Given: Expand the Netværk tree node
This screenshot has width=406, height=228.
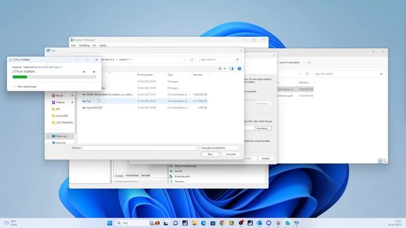Looking at the screenshot, I should click(48, 142).
